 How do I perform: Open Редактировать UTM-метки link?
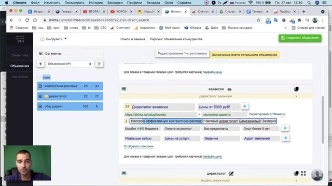267,114
